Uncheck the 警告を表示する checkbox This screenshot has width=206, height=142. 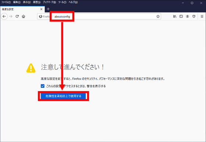(x=43, y=86)
